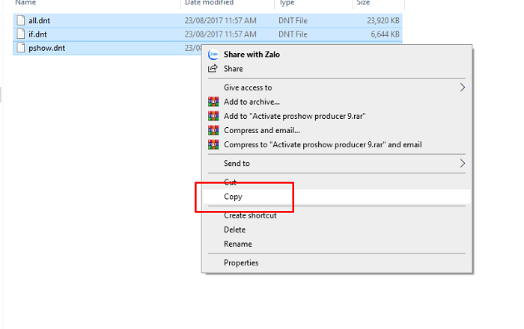Click the DNT File type of if.dnt
This screenshot has width=524, height=329.
[293, 34]
